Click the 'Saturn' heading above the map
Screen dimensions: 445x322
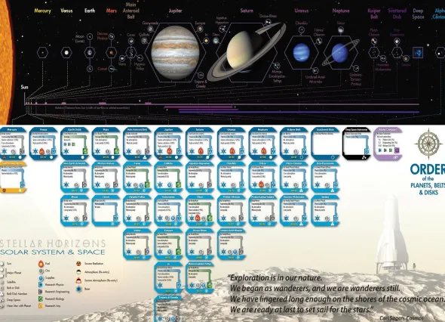pos(247,11)
